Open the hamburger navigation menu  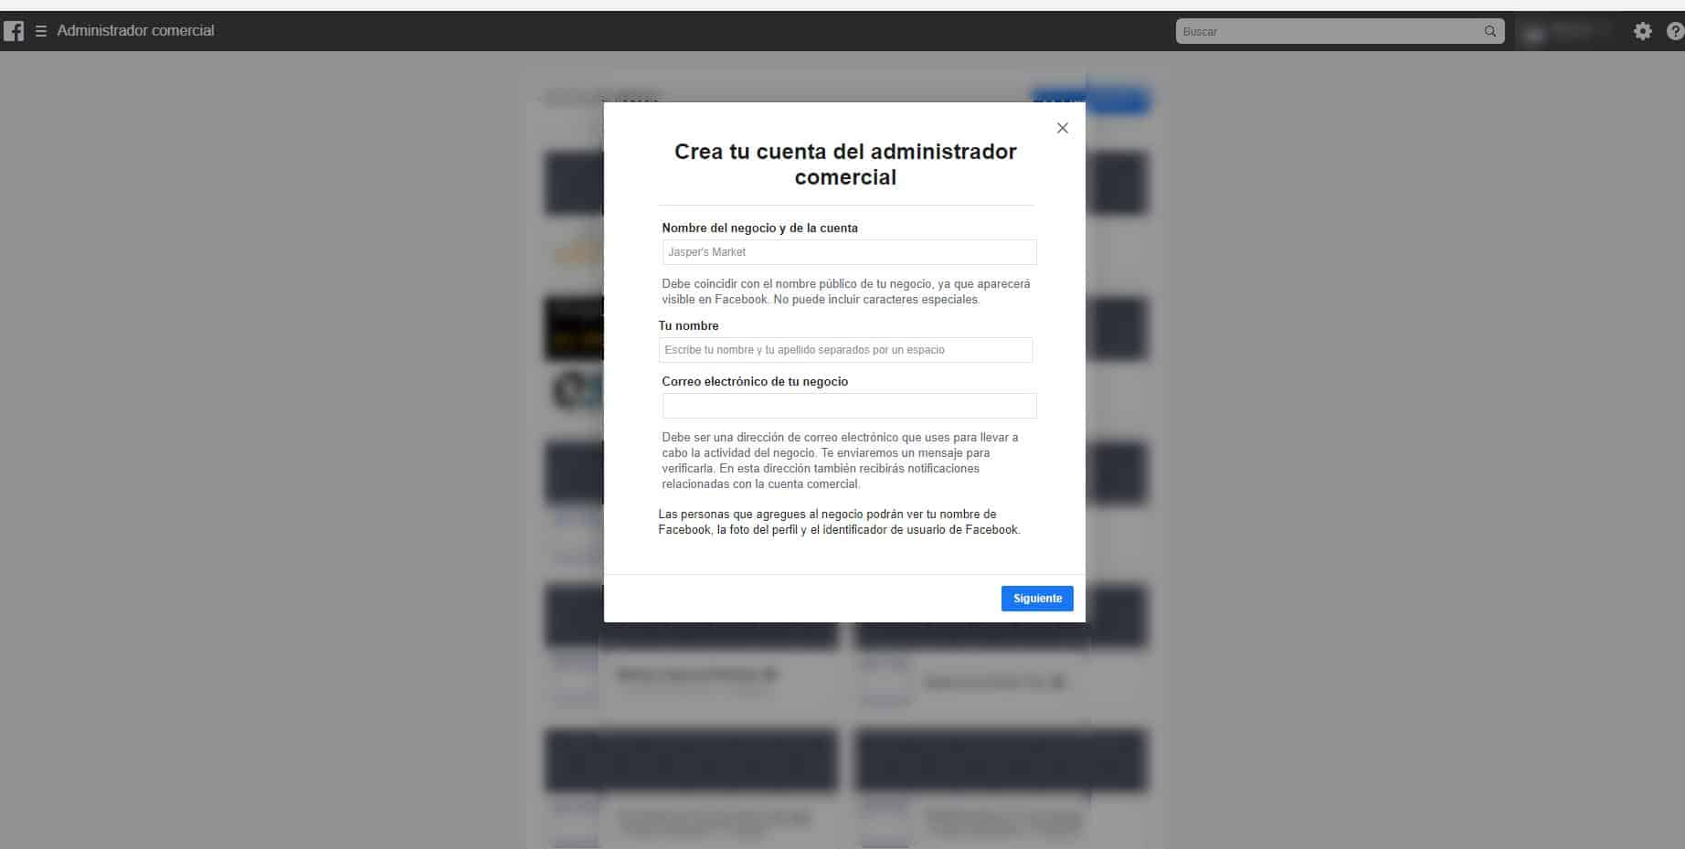41,31
